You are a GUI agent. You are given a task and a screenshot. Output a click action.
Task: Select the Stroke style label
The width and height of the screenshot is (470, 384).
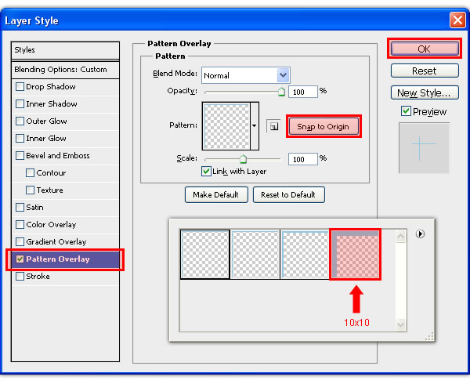38,276
